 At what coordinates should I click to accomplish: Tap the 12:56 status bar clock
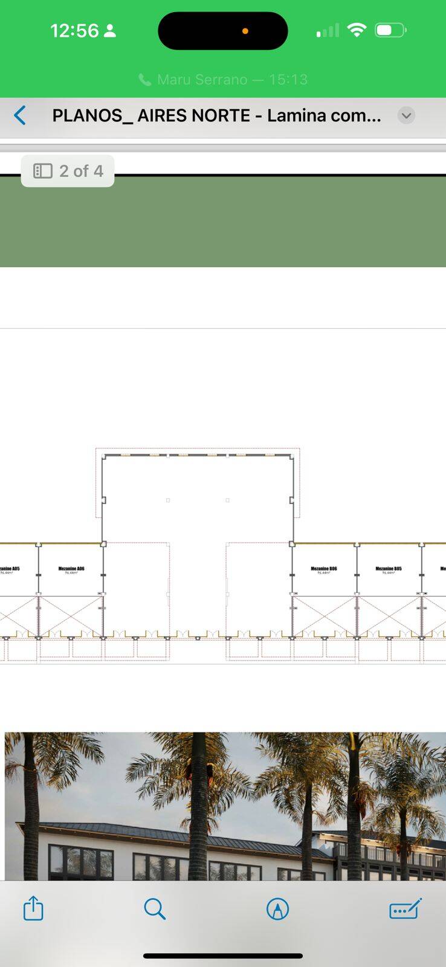point(74,31)
